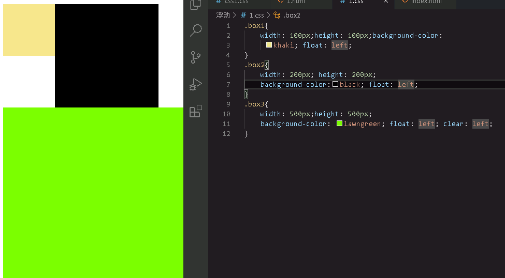505x278 pixels.
Task: Click the lawngreen box in the preview
Action: pyautogui.click(x=93, y=193)
